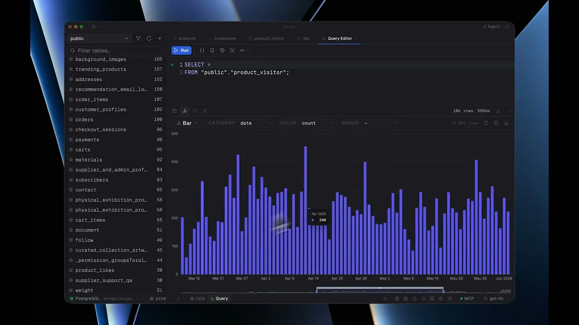The width and height of the screenshot is (579, 325).
Task: Click the unlock icon in status bar
Action: pos(414,299)
